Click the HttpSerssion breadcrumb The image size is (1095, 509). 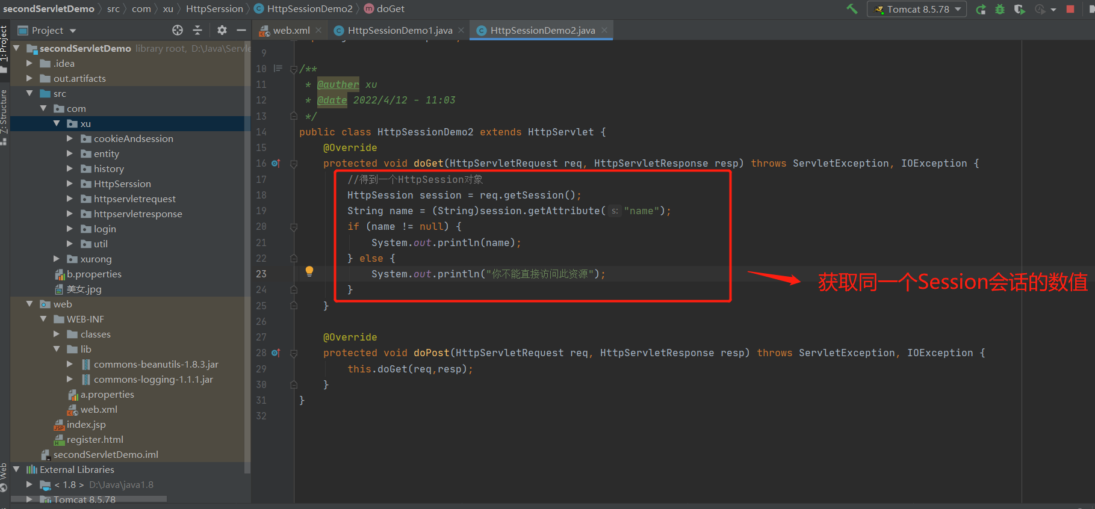point(214,8)
